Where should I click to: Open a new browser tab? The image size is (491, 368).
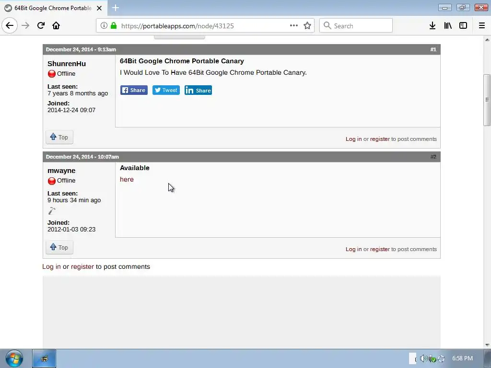coord(115,8)
